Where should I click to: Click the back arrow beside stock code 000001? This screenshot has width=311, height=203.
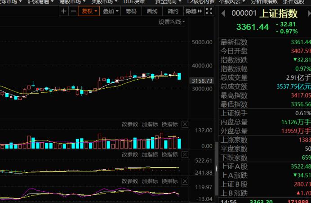(224, 14)
